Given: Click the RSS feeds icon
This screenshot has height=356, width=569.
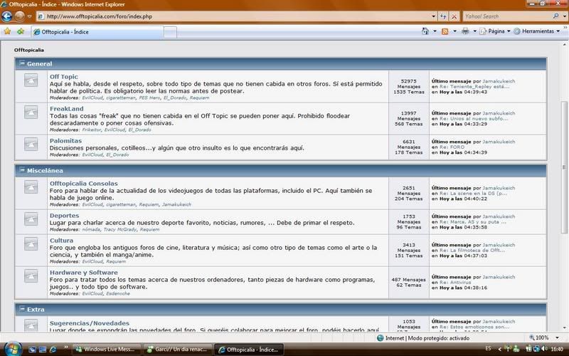Looking at the screenshot, I should point(445,31).
